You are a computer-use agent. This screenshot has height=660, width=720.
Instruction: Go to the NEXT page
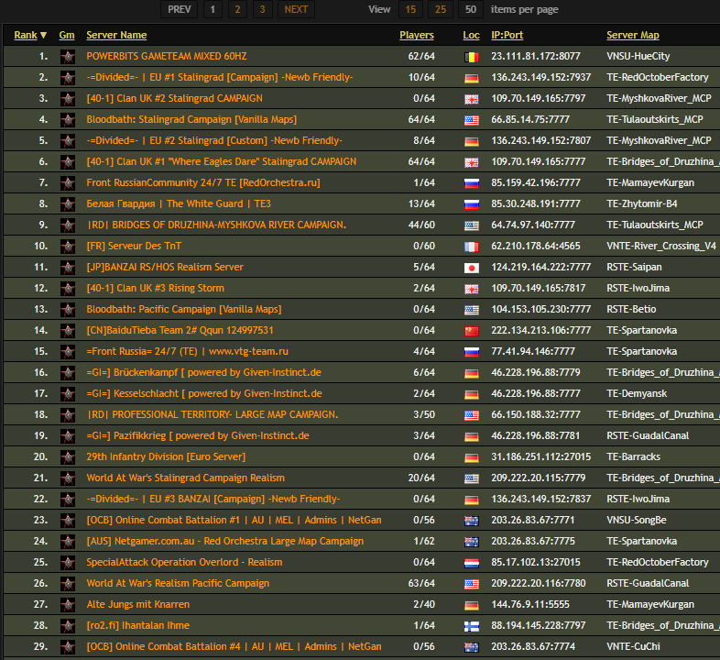click(x=296, y=9)
